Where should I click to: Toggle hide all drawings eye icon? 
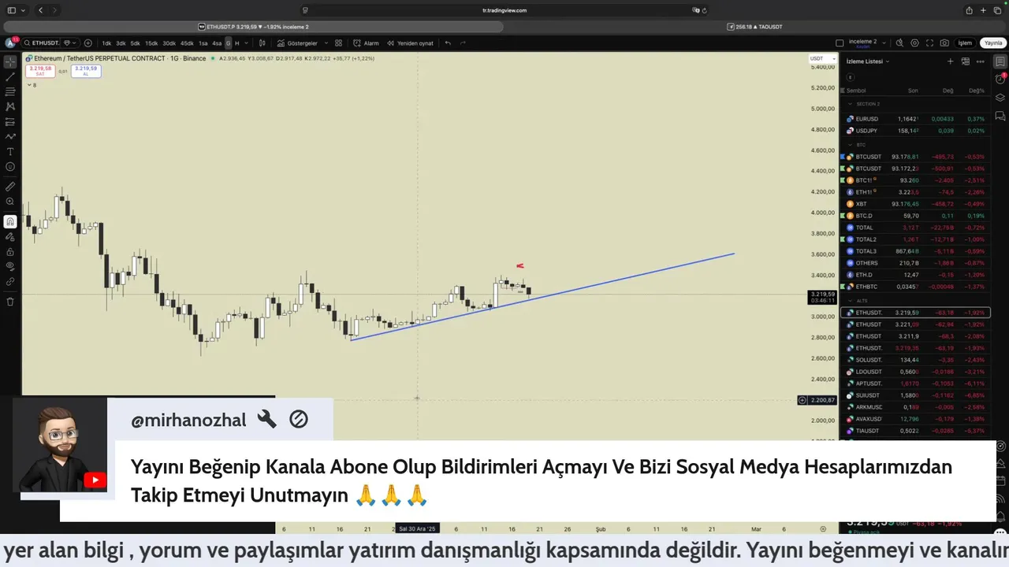click(x=10, y=266)
